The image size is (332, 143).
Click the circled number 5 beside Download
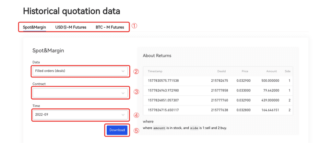click(136, 131)
